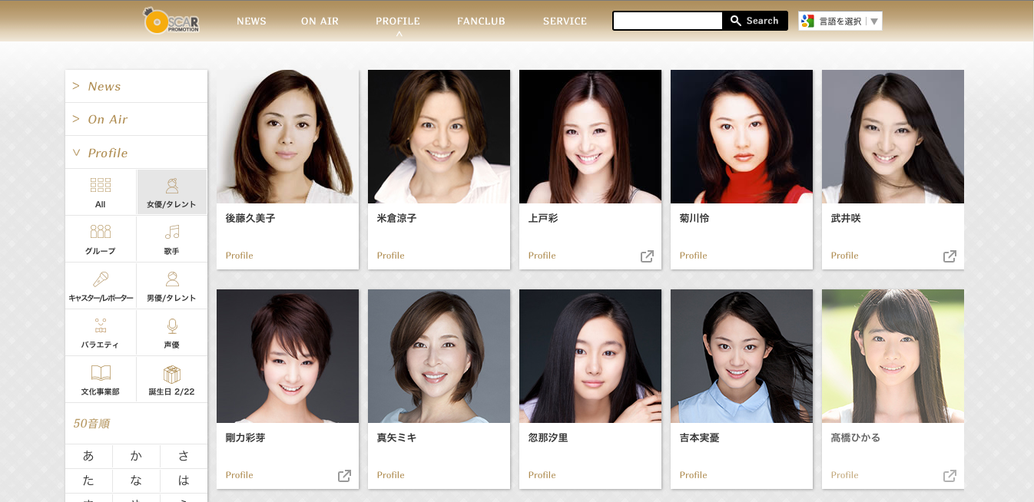Choose the キャスター/レポーター microphone icon
Viewport: 1034px width, 502px height.
point(101,279)
